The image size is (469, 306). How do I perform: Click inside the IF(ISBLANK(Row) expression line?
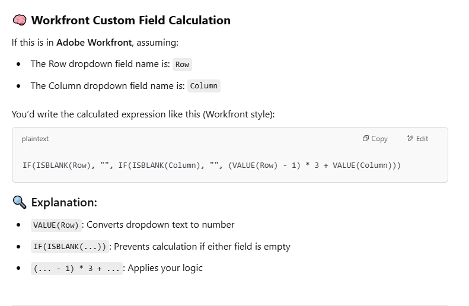pyautogui.click(x=211, y=165)
